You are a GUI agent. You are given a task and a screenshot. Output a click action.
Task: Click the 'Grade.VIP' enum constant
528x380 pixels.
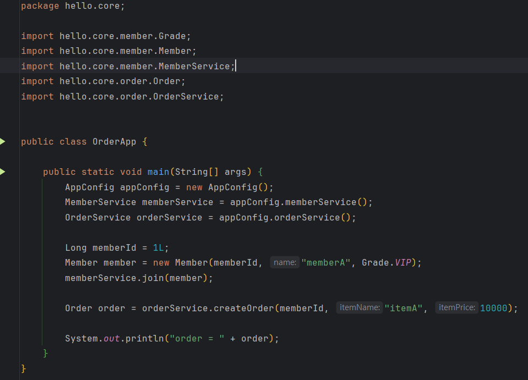[x=387, y=263]
